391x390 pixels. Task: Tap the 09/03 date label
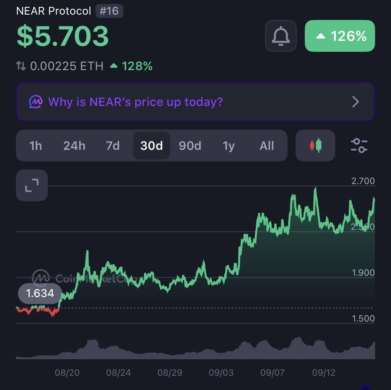[x=221, y=372]
